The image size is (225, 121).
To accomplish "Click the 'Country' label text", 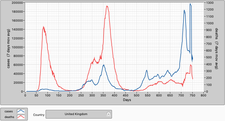I will 39,115.
